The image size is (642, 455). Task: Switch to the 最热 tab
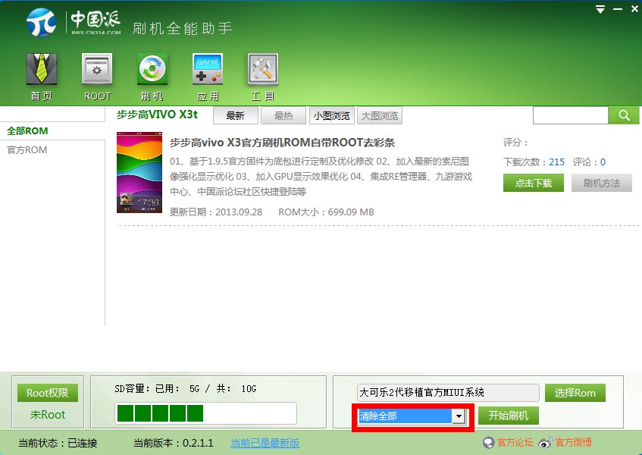283,115
